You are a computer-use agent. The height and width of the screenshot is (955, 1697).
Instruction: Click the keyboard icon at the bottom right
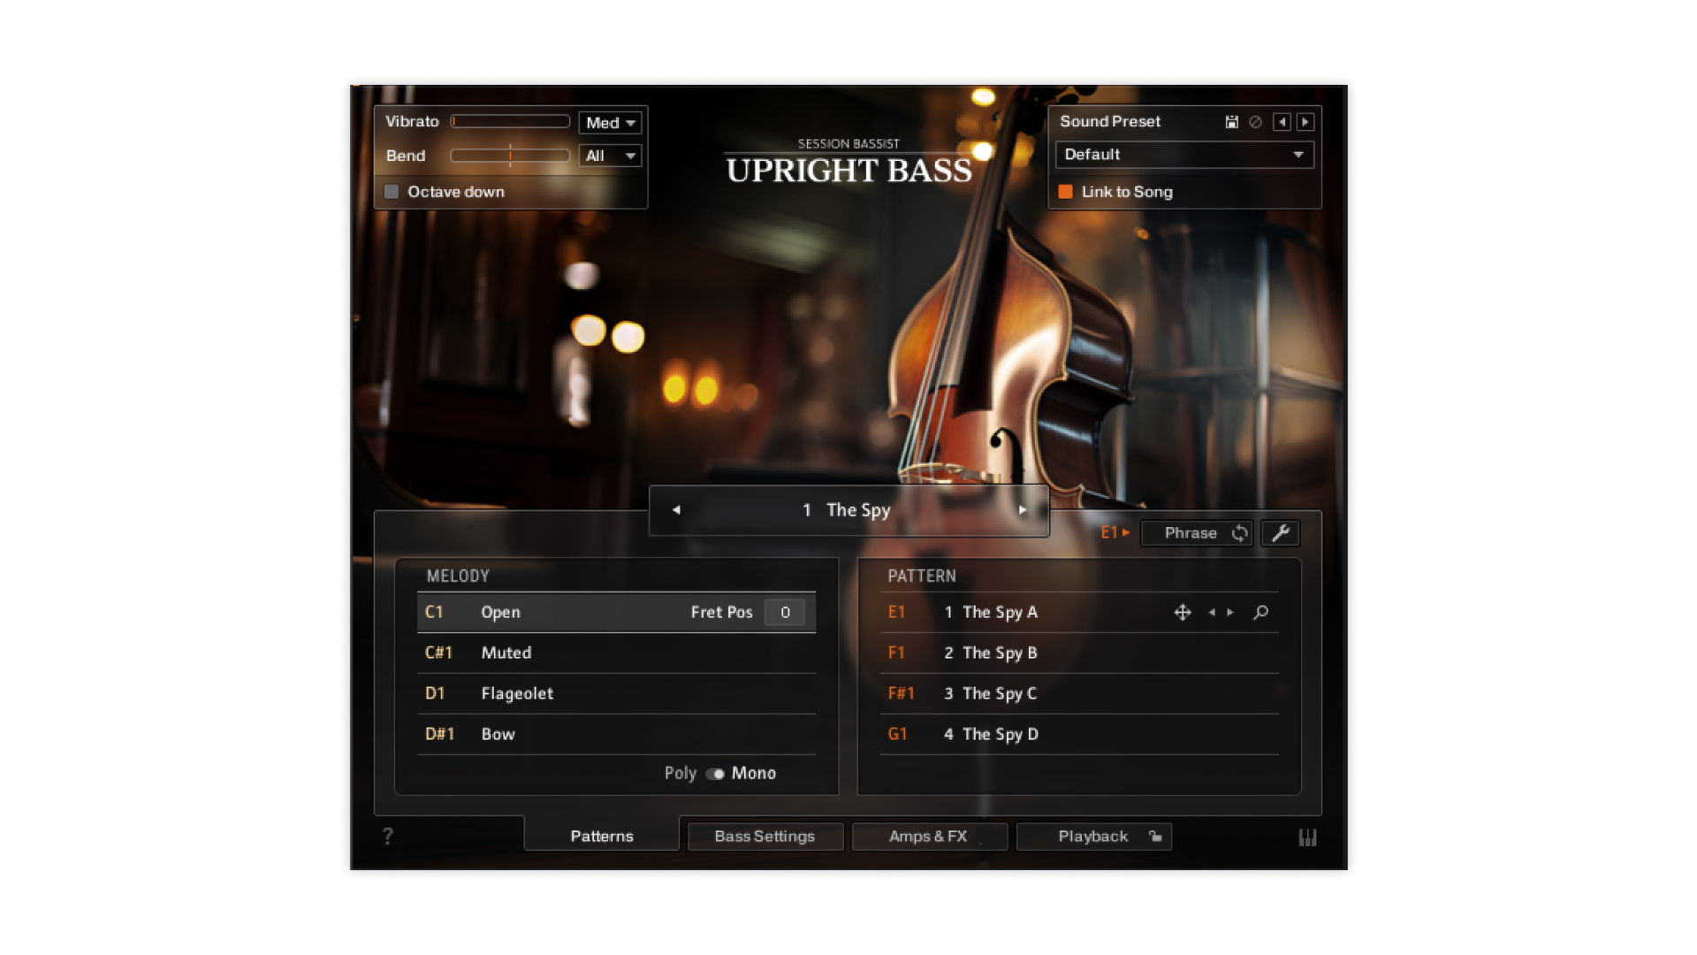[x=1307, y=837]
